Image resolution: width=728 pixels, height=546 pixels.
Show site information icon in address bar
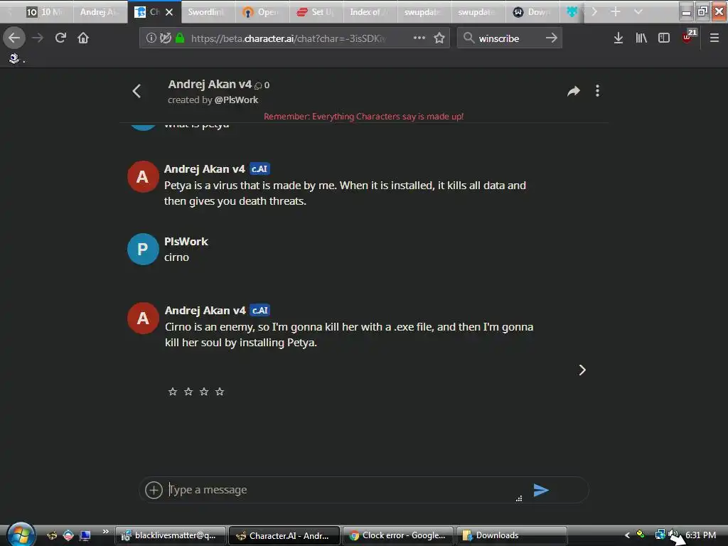click(x=151, y=38)
